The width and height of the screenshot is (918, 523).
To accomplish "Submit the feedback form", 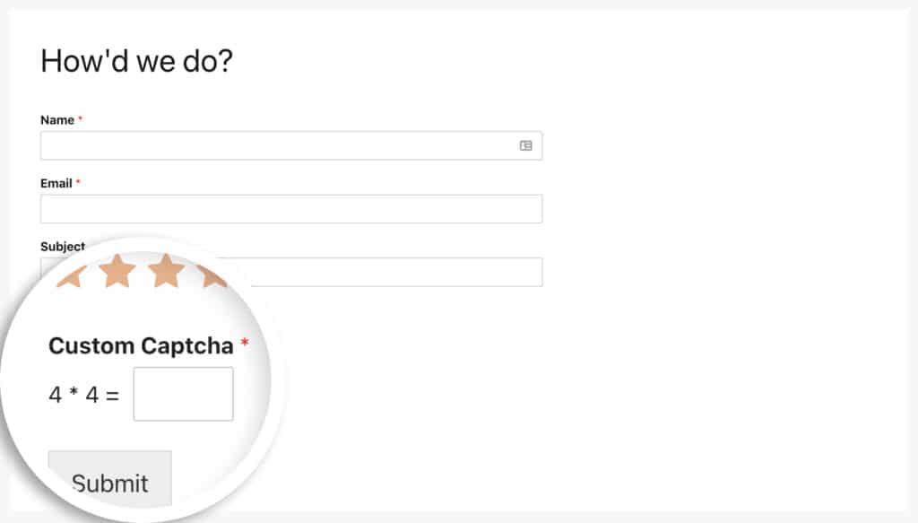I will click(x=110, y=478).
